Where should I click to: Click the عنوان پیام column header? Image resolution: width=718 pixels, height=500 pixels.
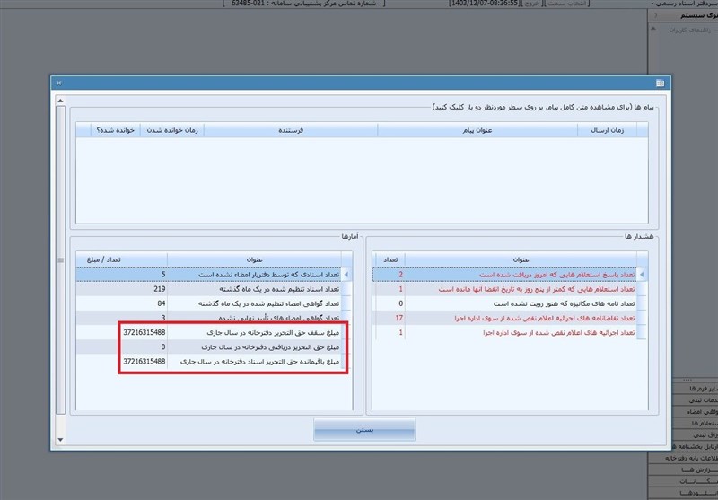477,130
